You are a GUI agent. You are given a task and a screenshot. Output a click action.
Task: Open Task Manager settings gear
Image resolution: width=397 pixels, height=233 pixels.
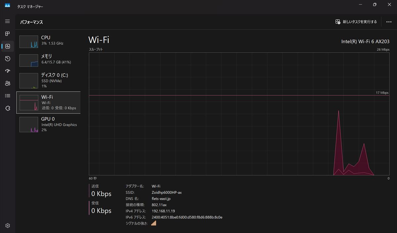tap(8, 226)
